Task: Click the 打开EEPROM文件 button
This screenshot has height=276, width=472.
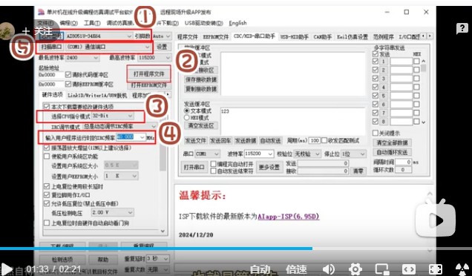Action: pos(148,85)
